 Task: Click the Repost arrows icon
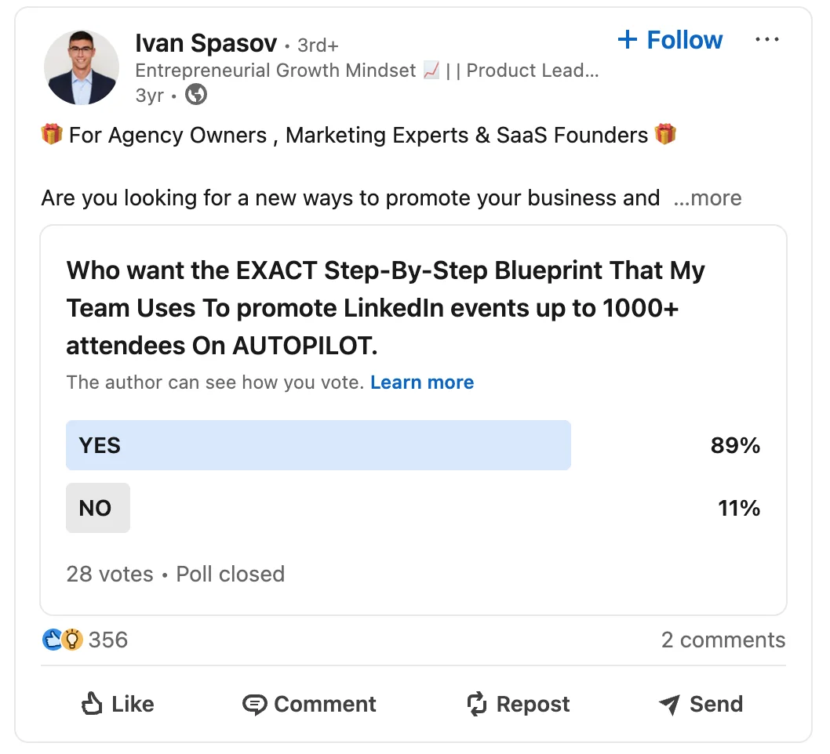tap(476, 704)
